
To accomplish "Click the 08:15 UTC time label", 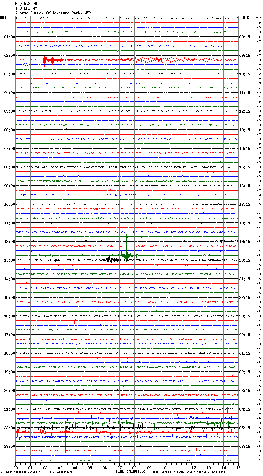I will pos(245,37).
